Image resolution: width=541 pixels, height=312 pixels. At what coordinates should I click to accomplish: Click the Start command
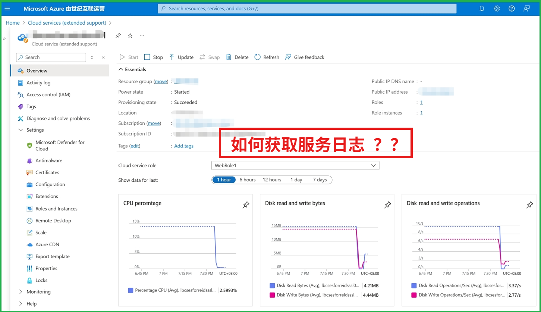(129, 57)
